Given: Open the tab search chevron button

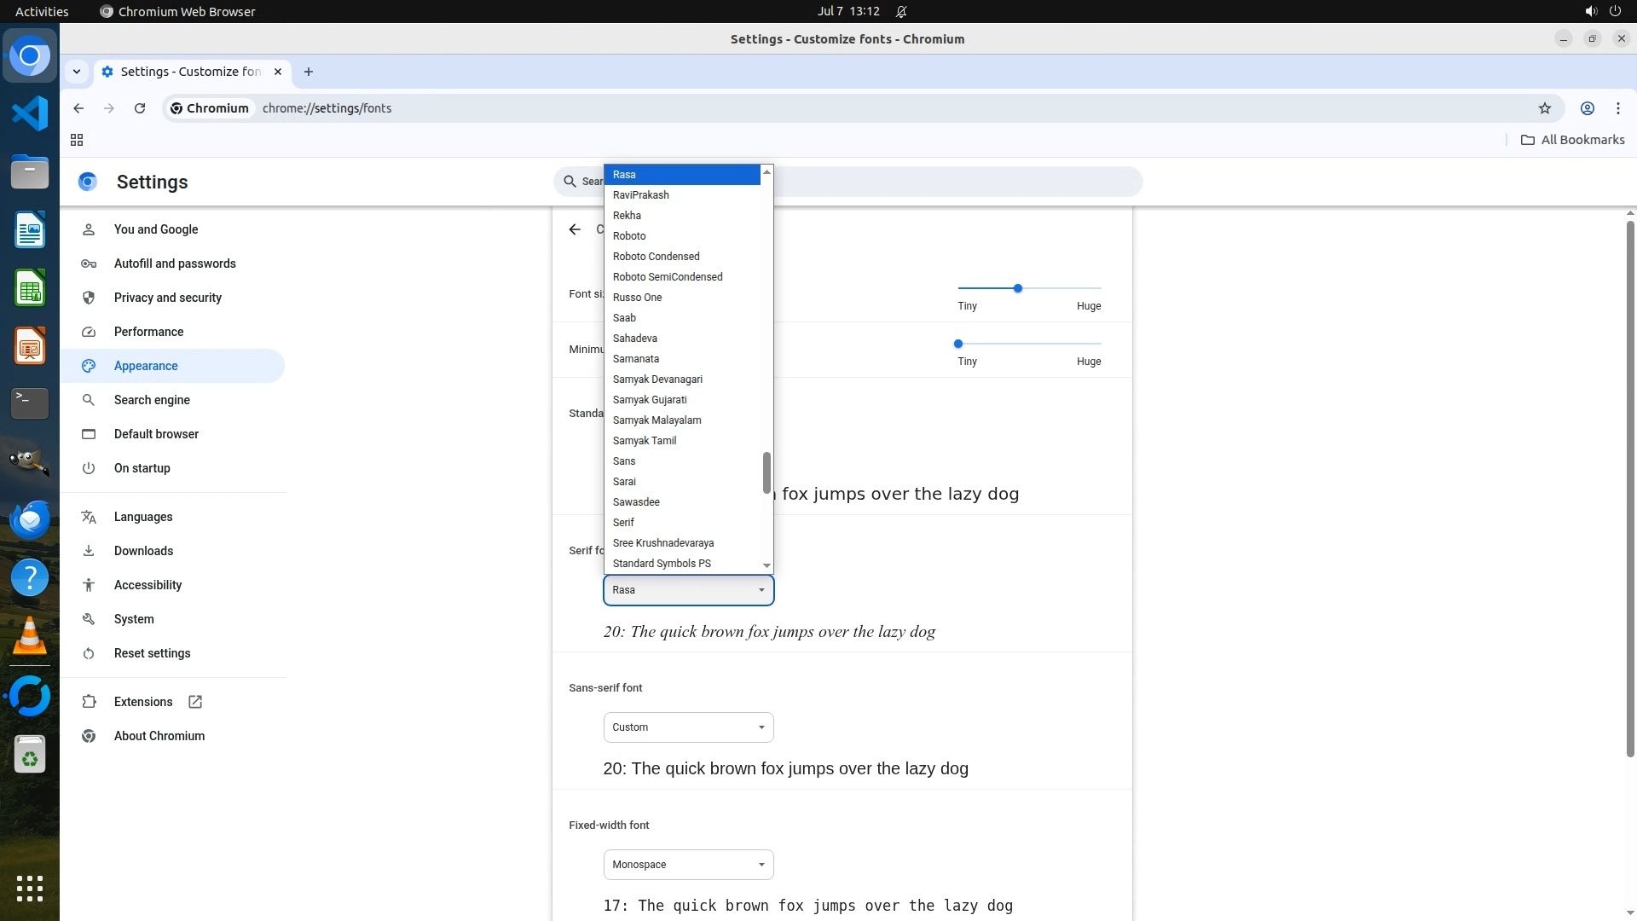Looking at the screenshot, I should click(77, 72).
